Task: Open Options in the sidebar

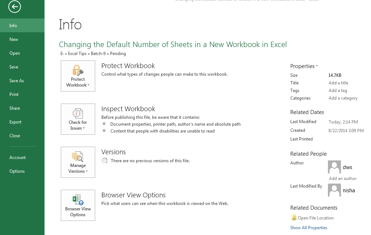Action: click(22, 171)
